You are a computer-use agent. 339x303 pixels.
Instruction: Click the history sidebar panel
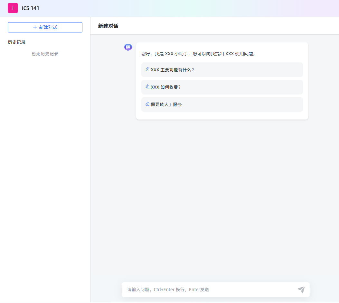pyautogui.click(x=45, y=161)
